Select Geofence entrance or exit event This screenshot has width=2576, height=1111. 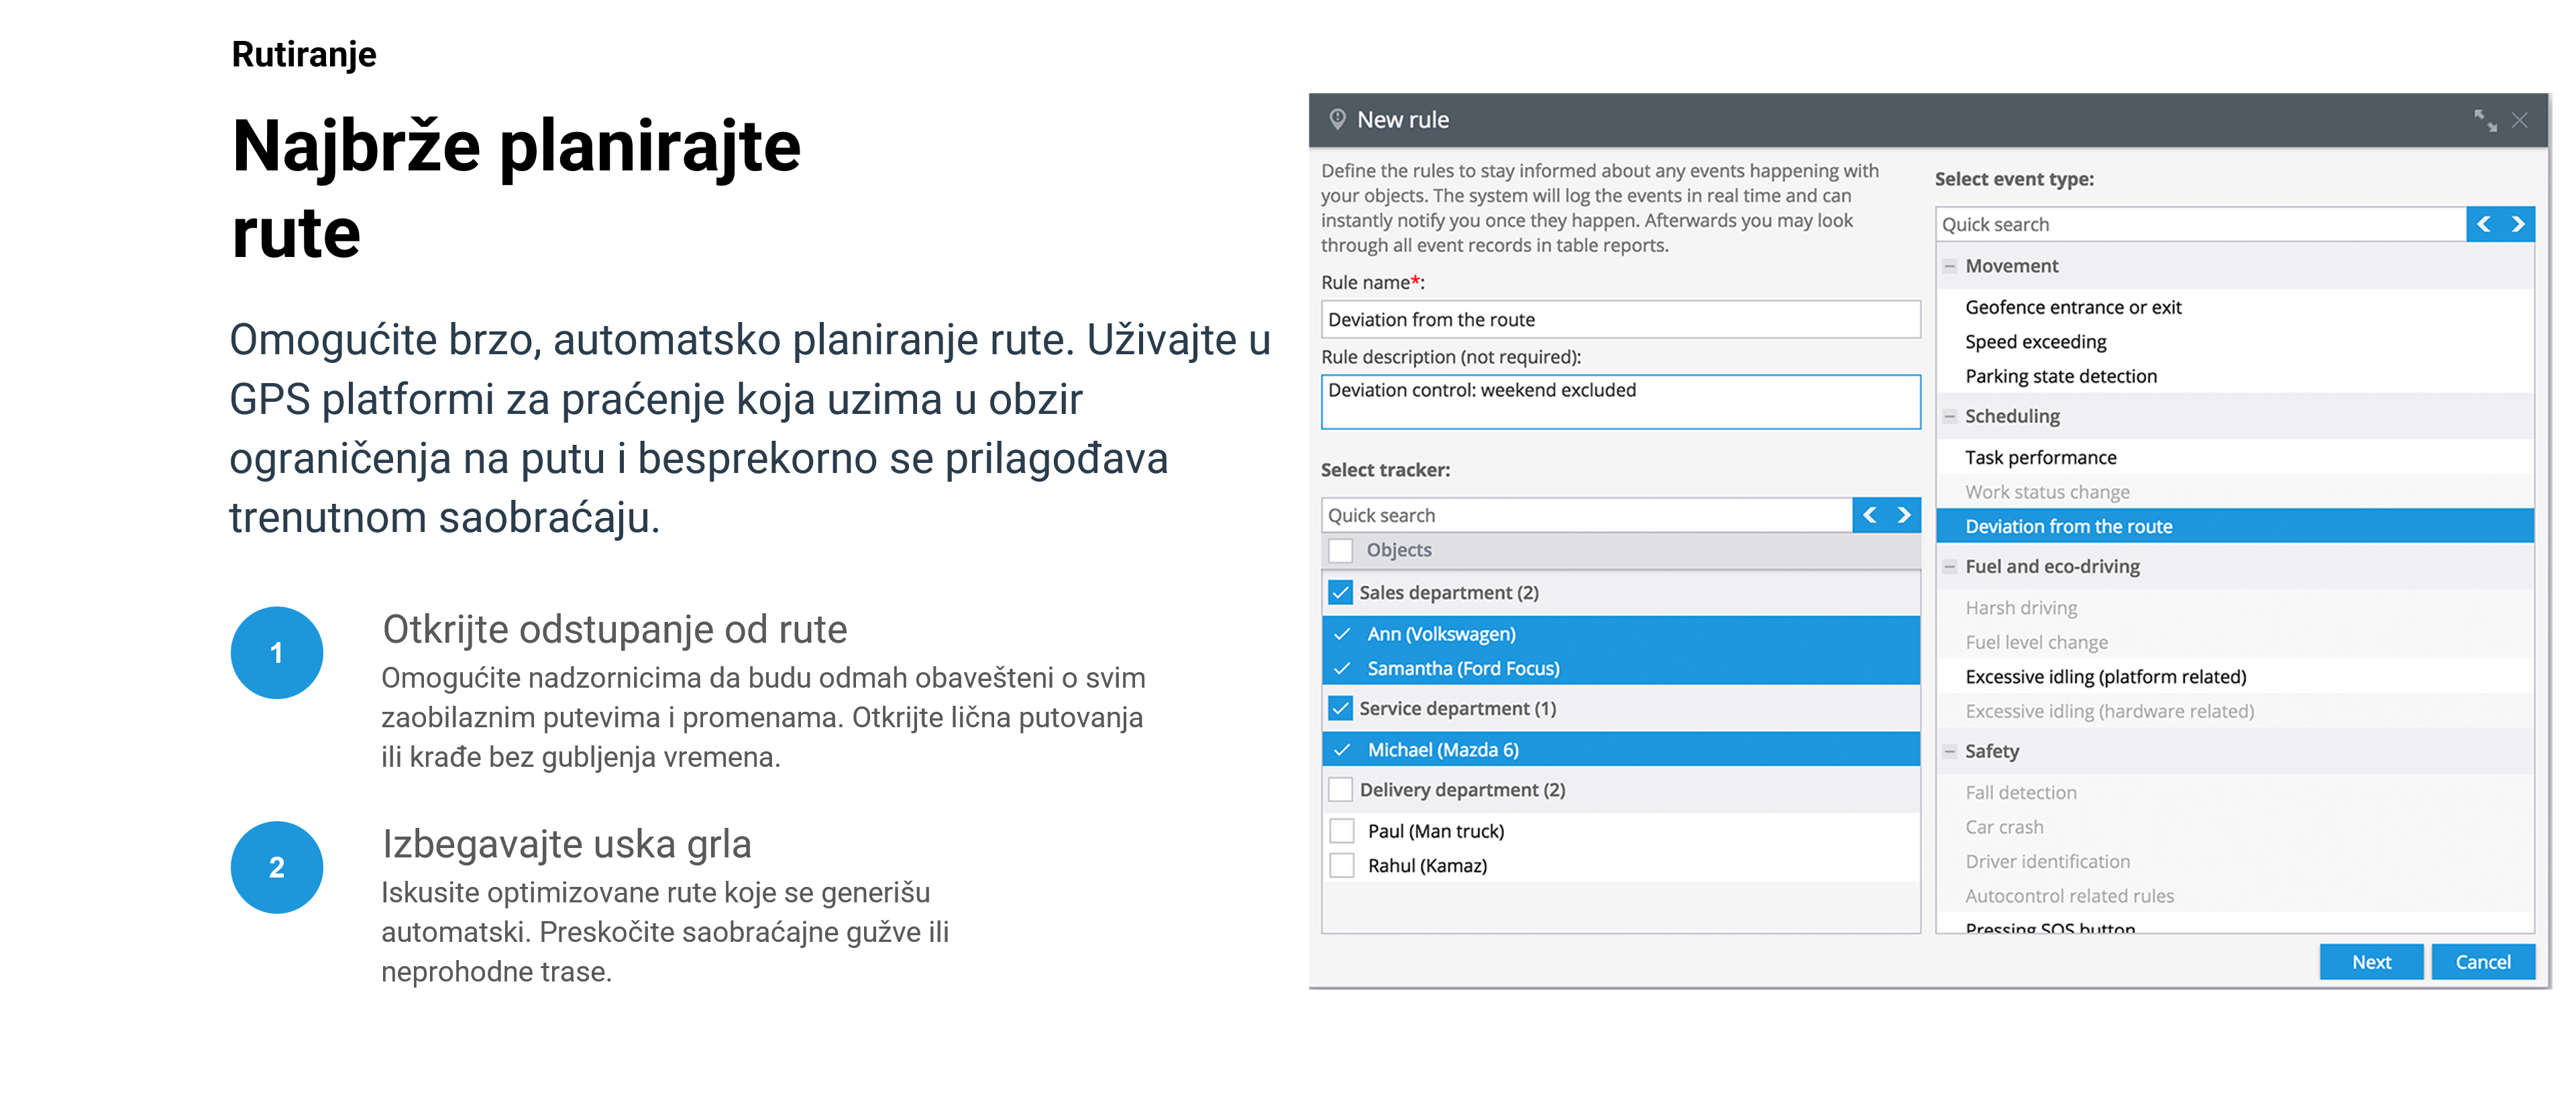coord(2073,307)
